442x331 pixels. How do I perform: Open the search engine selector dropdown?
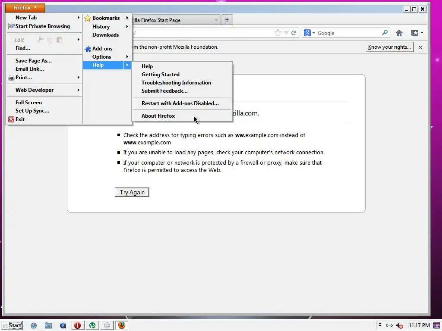click(x=309, y=33)
